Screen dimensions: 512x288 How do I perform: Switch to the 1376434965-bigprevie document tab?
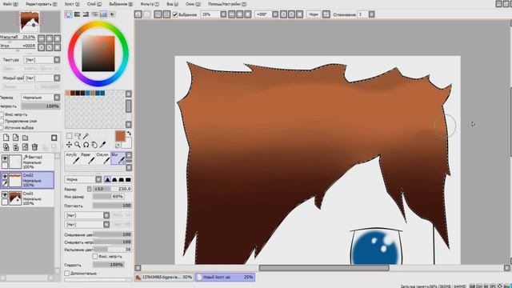164,277
